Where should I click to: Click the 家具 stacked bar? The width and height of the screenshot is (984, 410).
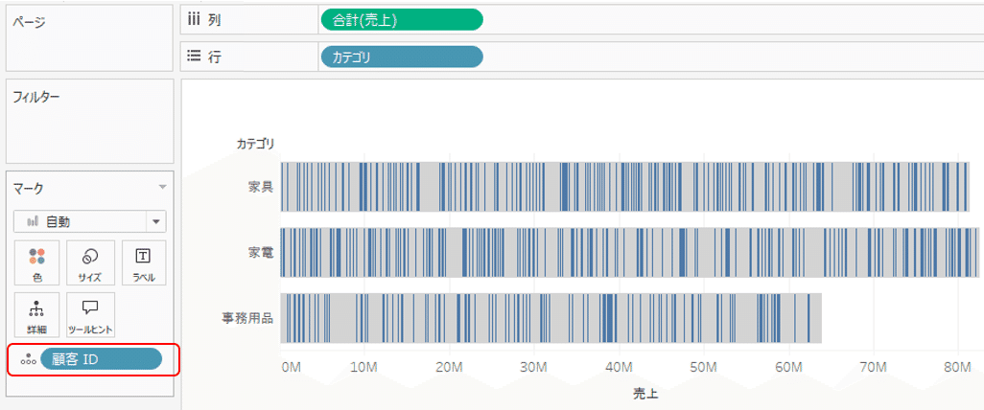point(624,186)
